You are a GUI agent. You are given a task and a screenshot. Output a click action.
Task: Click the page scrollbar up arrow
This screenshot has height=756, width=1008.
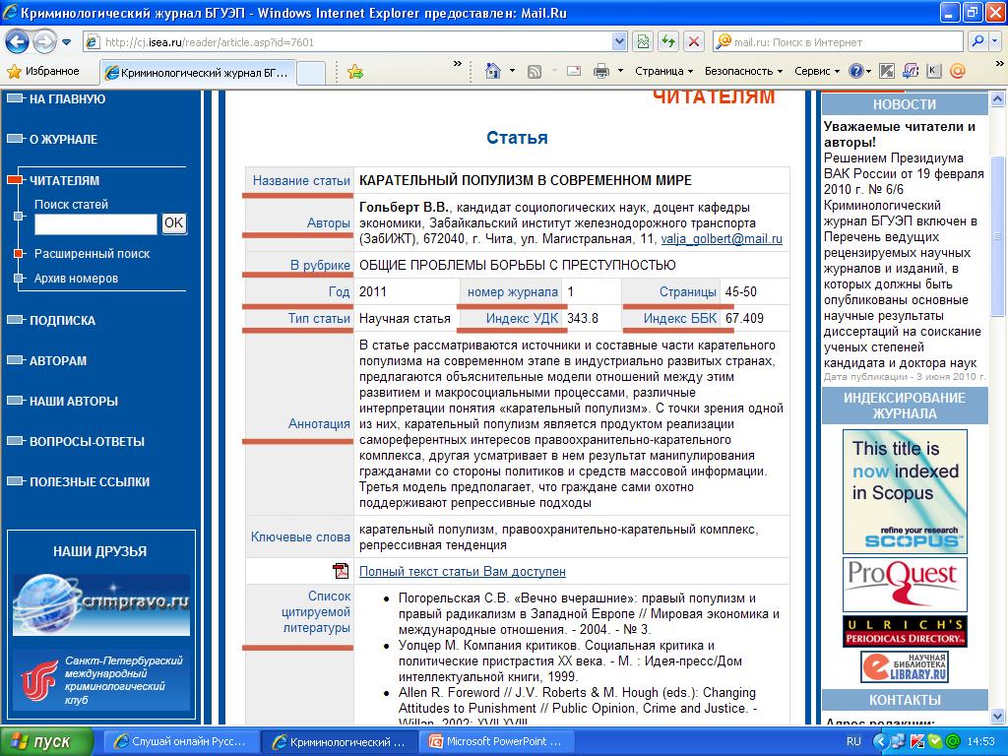click(x=997, y=99)
